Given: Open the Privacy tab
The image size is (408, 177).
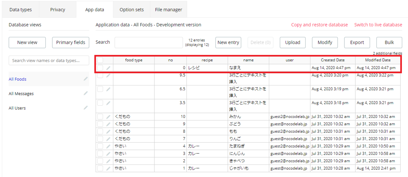Looking at the screenshot, I should [58, 9].
